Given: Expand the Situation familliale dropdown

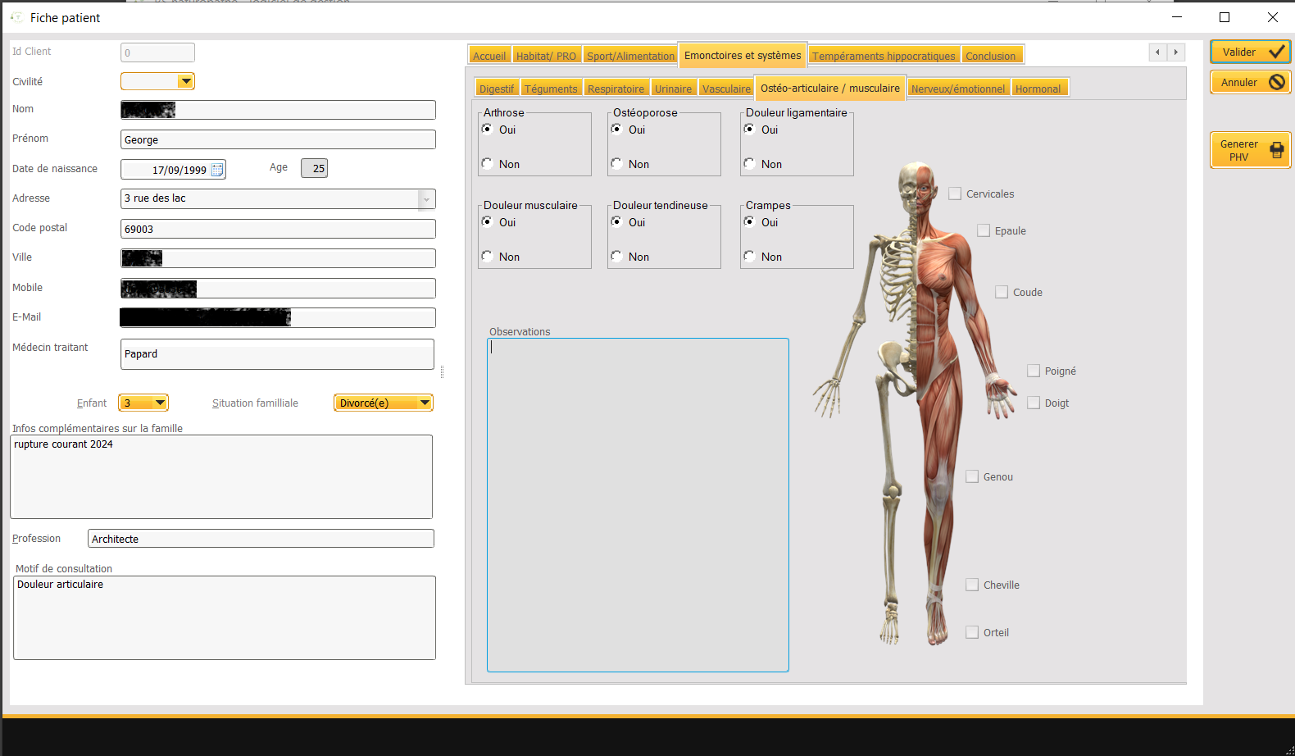Looking at the screenshot, I should [x=425, y=403].
